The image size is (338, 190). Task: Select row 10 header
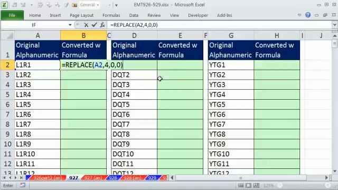point(7,144)
